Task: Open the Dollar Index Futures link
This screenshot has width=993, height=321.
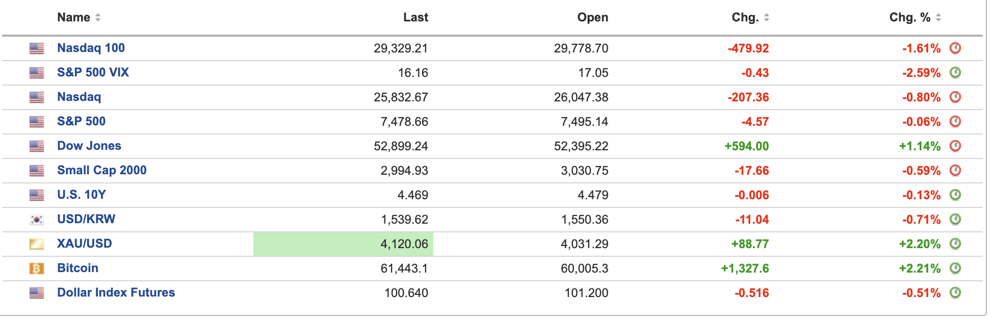Action: 116,292
